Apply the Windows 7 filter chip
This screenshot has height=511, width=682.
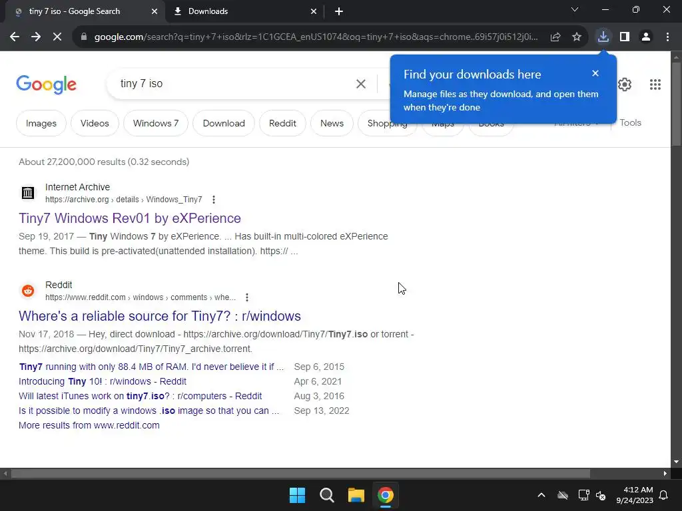[x=156, y=123]
